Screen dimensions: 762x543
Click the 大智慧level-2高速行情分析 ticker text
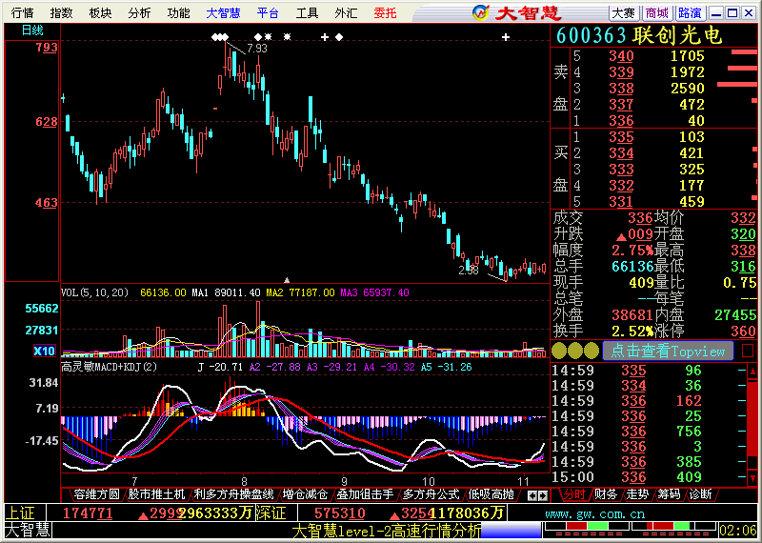(x=387, y=531)
